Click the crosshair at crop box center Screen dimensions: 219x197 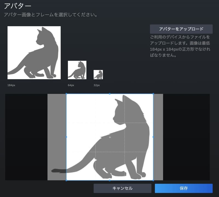[110, 137]
